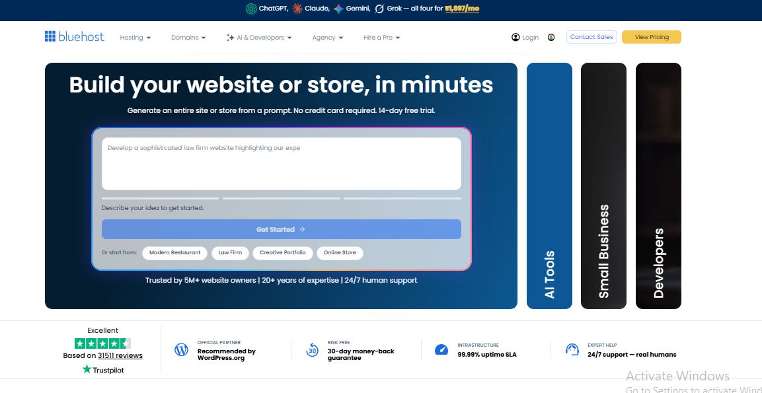
Task: Click the bluehost wordmark
Action: [81, 36]
